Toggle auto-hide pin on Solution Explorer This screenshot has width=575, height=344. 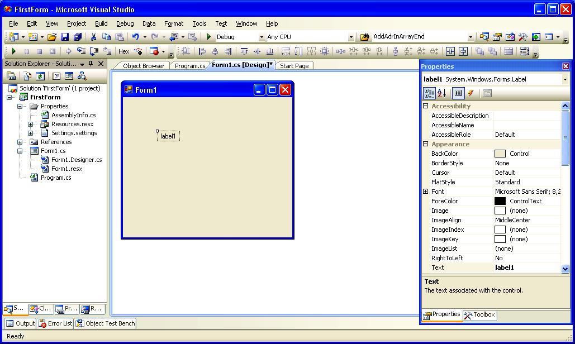91,64
